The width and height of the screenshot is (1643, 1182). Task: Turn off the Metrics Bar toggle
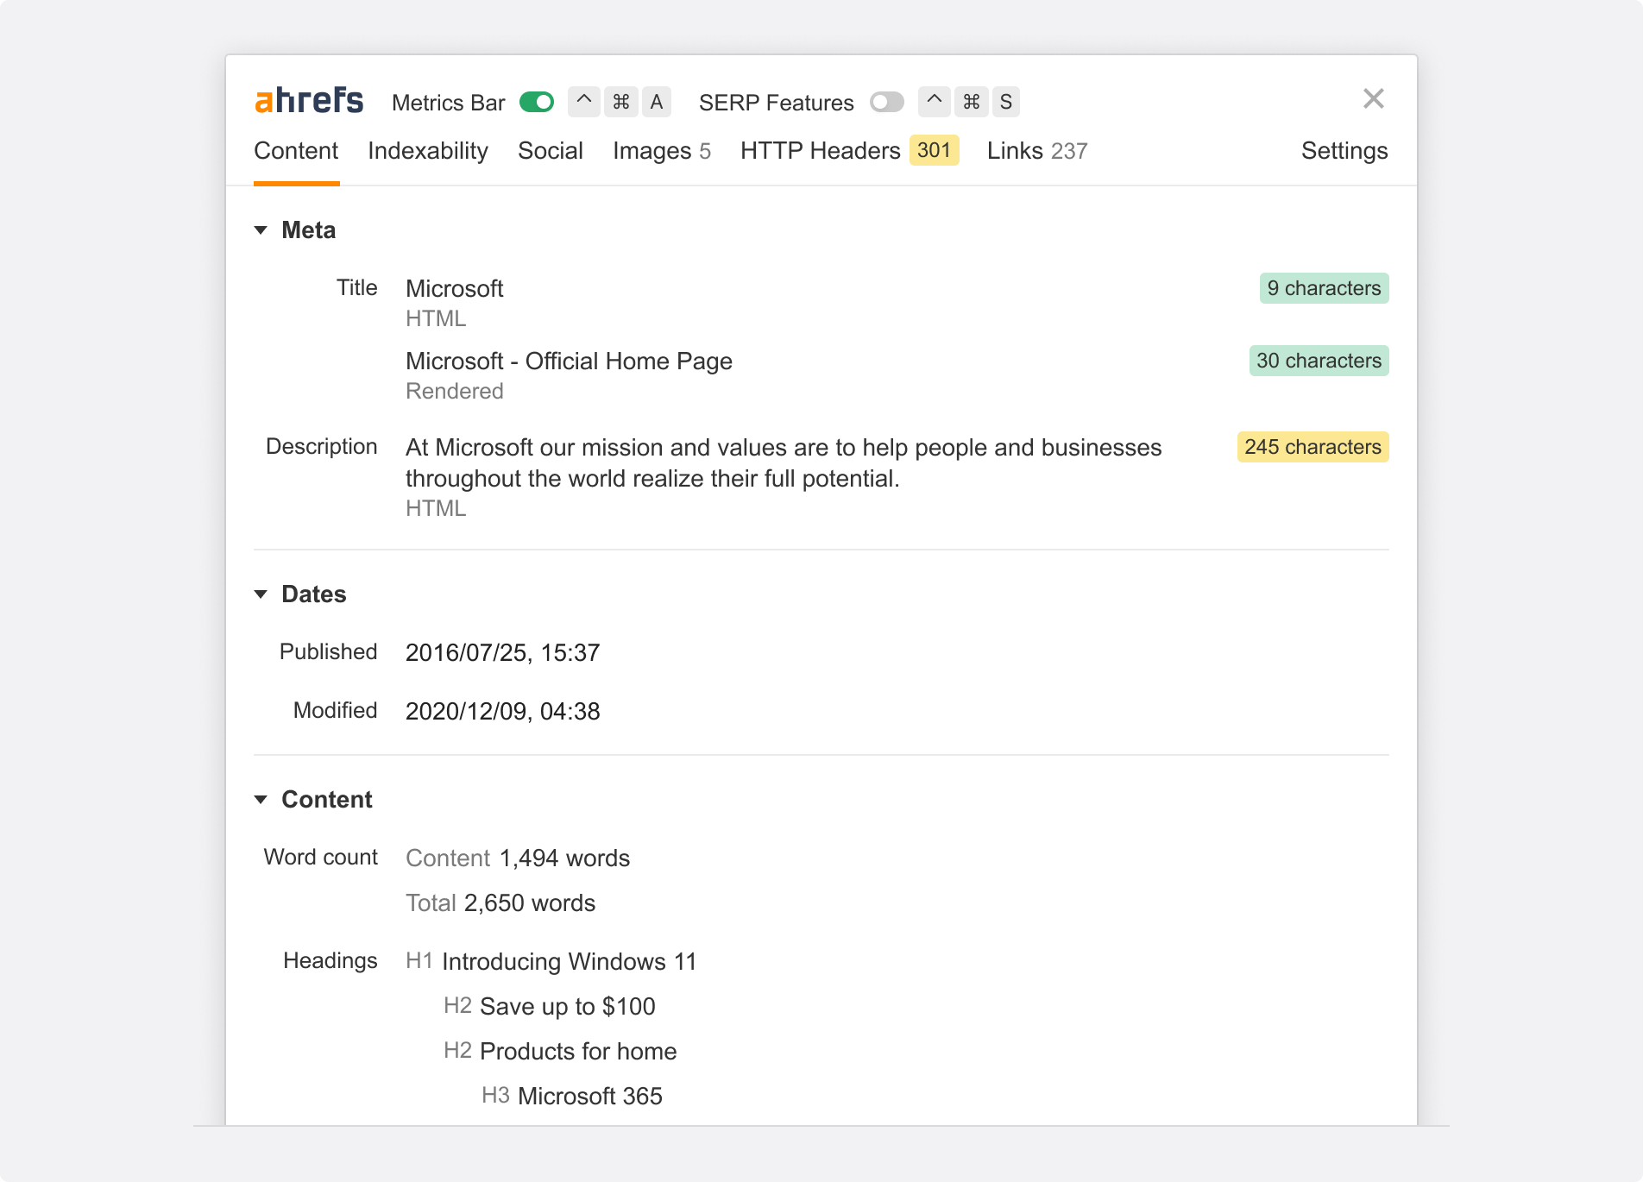(x=537, y=102)
